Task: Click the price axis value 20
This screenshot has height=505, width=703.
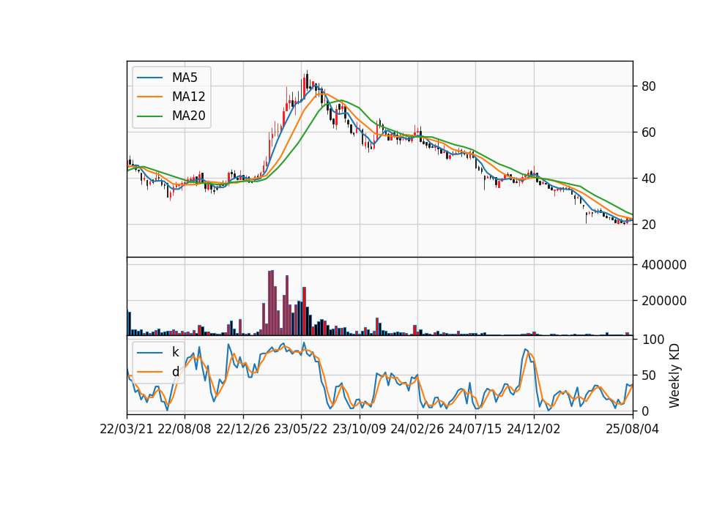Action: click(649, 225)
